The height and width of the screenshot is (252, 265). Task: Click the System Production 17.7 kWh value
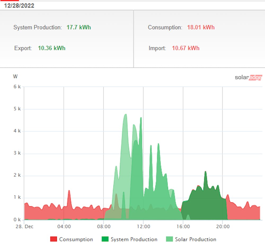79,27
